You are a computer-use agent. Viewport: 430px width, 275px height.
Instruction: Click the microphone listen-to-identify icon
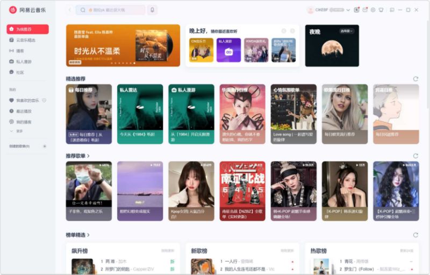[152, 10]
